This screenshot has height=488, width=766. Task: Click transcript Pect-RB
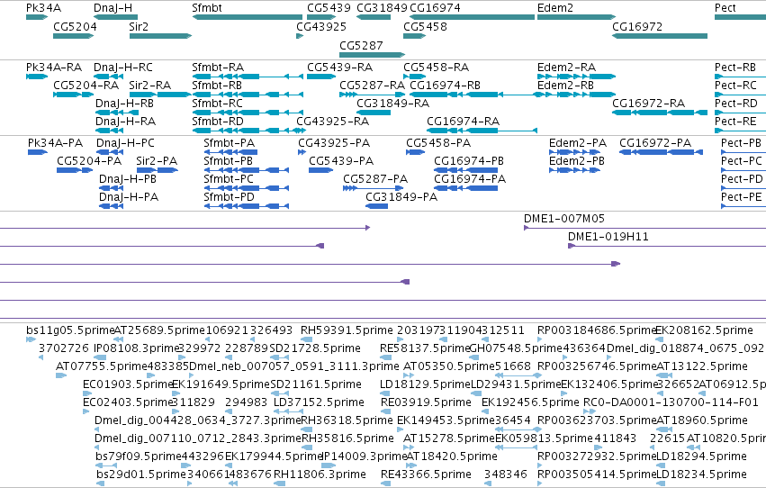tap(740, 77)
